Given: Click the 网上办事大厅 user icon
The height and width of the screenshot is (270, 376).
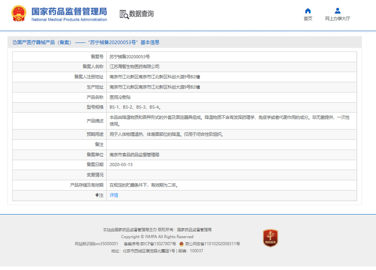Looking at the screenshot, I should pos(337,11).
